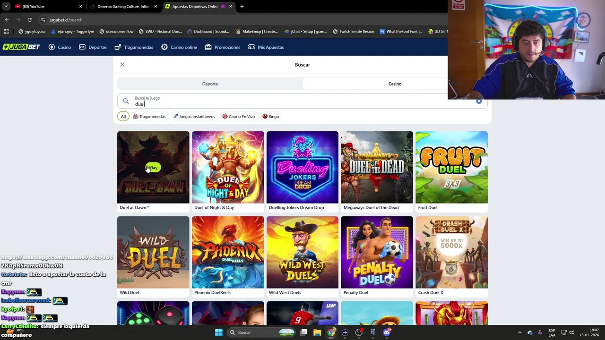Click Play on Duel at Dawn
Screen dimensions: 605x340
[153, 168]
